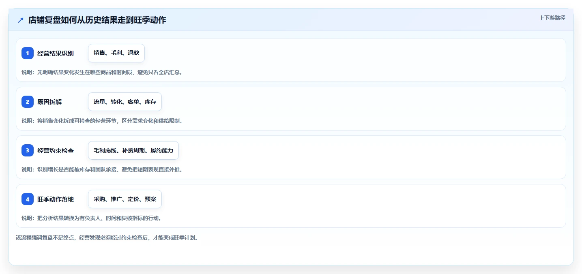
Task: Click the 原因拆解 step title
Action: [49, 102]
